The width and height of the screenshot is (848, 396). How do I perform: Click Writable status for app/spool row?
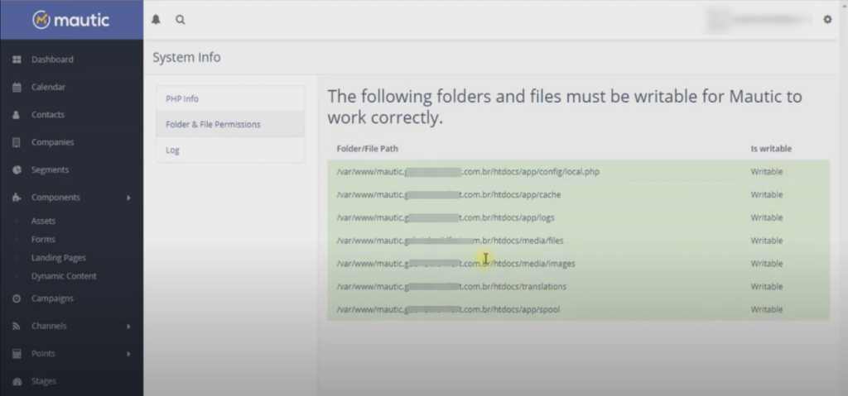coord(766,309)
